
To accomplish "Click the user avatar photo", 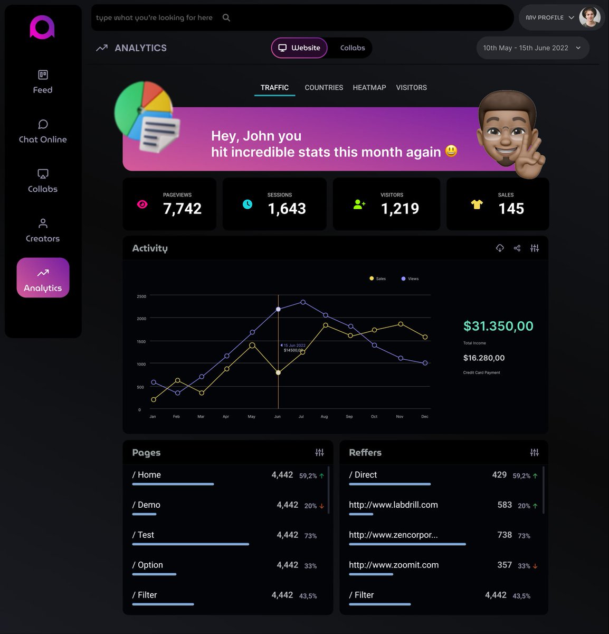I will 589,17.
